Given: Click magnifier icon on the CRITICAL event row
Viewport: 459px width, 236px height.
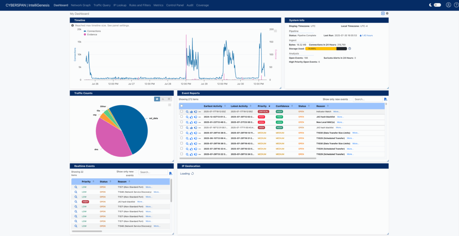Looking at the screenshot, I should [187, 112].
